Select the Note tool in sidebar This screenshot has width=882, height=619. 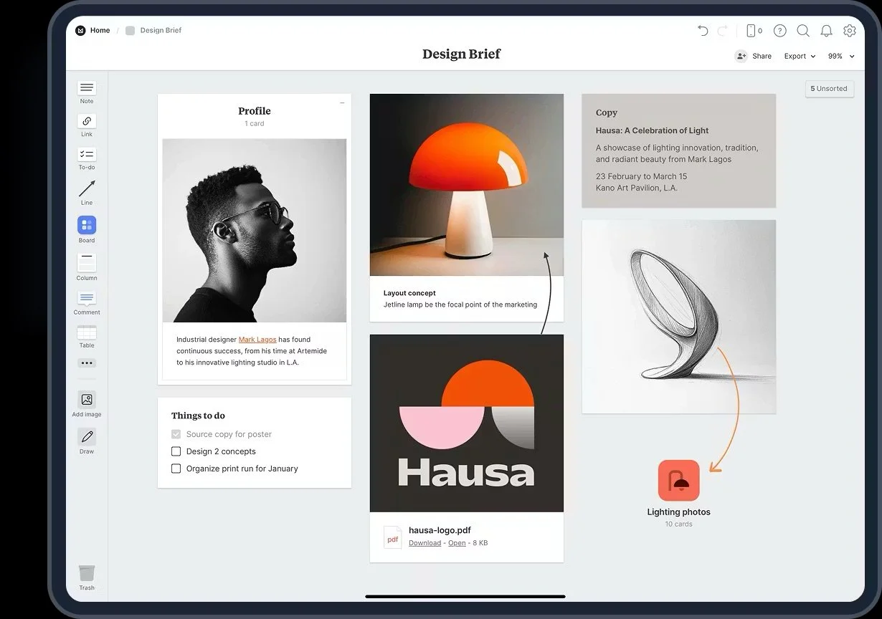tap(87, 88)
